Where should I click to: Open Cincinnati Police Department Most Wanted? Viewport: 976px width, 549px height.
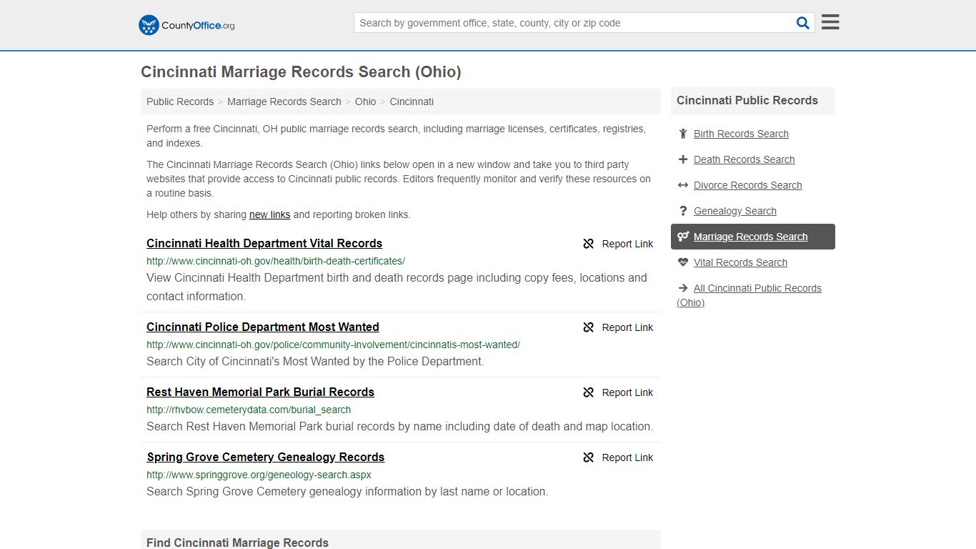263,327
